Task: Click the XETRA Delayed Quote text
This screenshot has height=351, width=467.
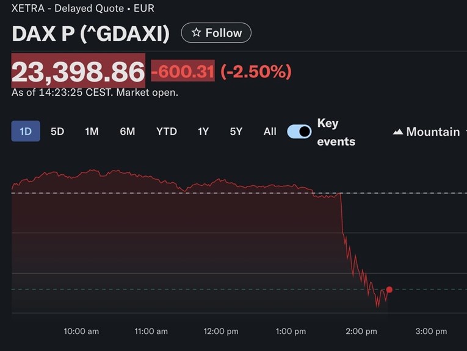Action: tap(82, 9)
